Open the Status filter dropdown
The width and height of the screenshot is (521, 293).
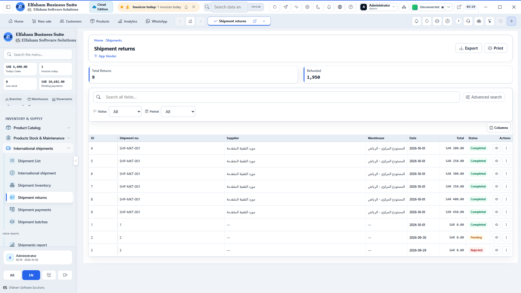[125, 112]
